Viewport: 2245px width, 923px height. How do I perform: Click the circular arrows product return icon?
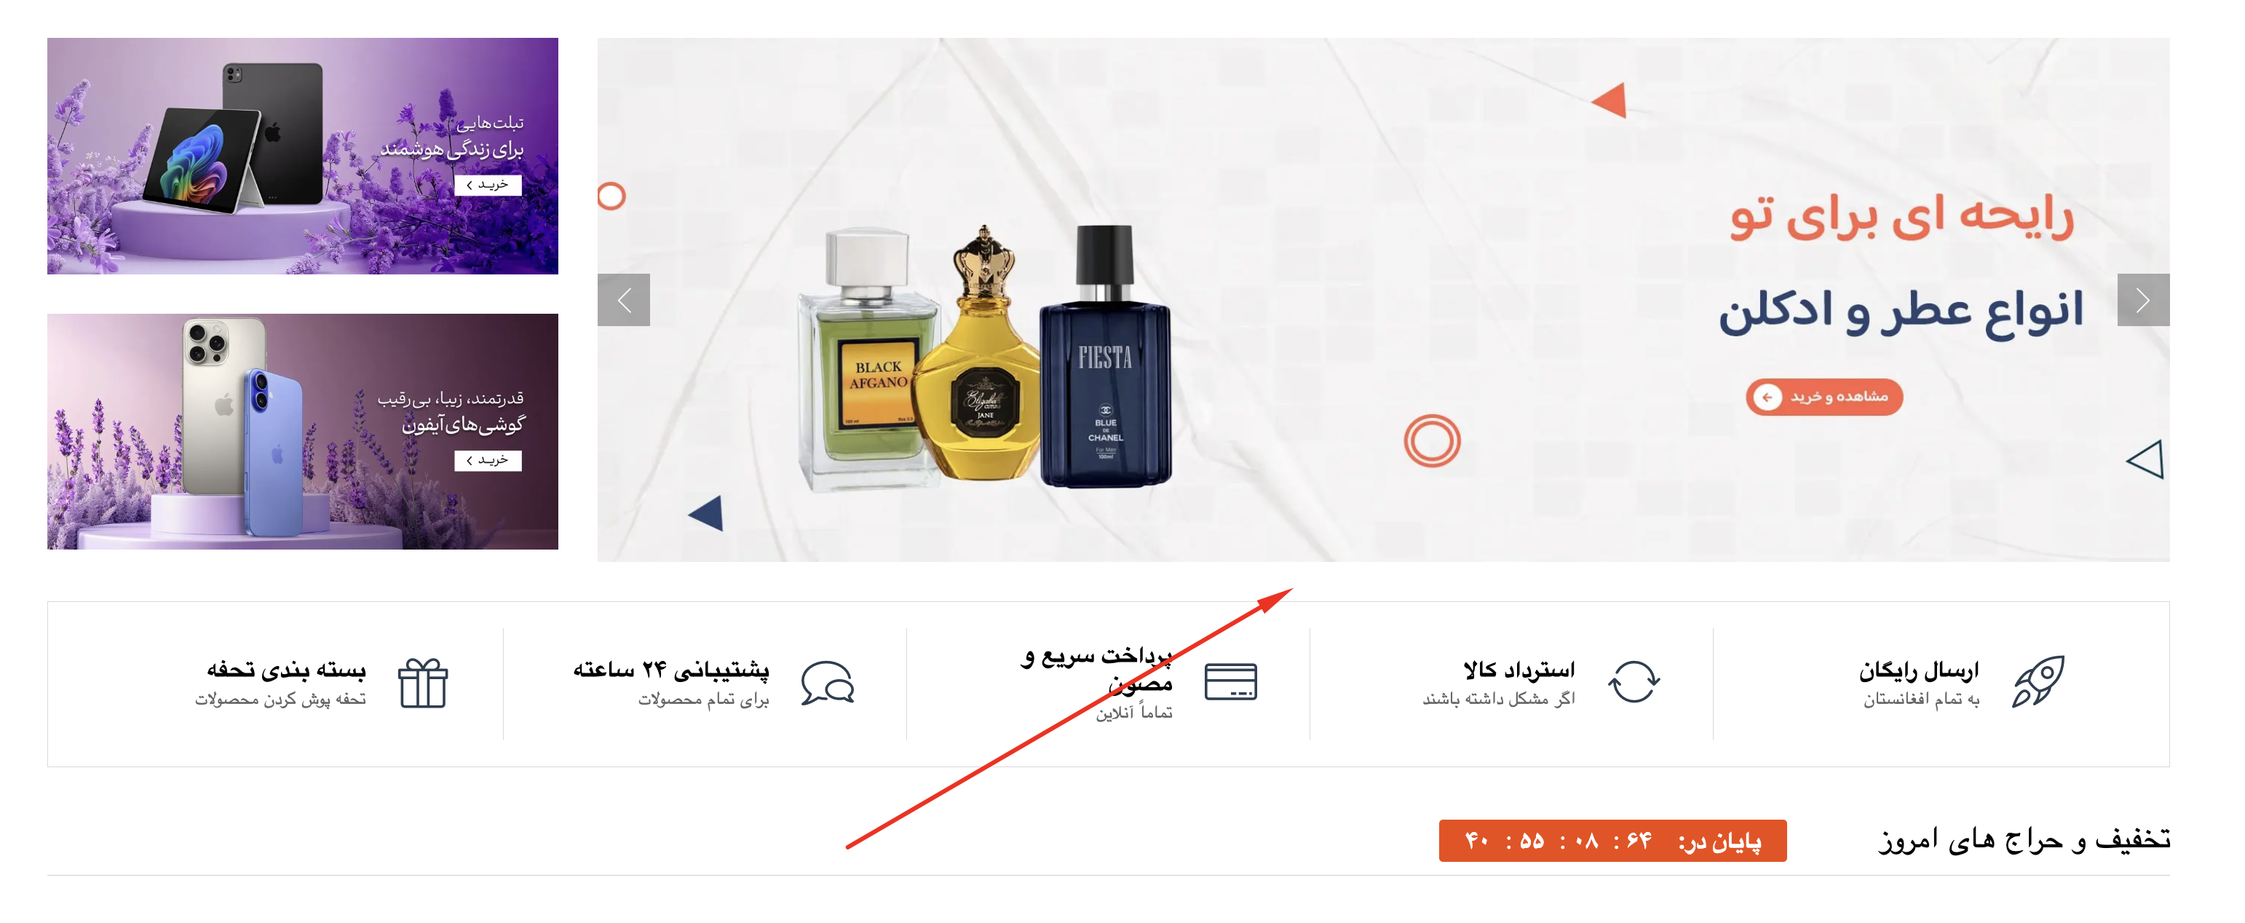click(x=1634, y=681)
